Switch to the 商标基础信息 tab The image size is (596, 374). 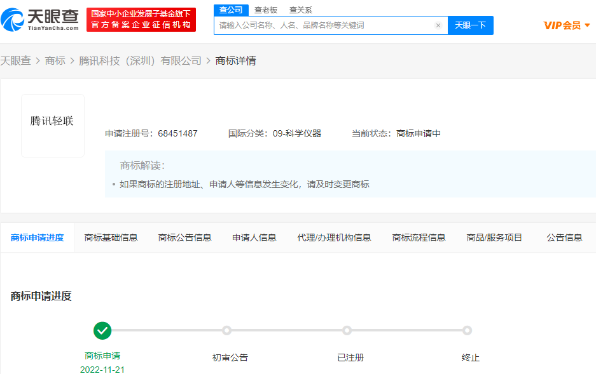(x=111, y=238)
